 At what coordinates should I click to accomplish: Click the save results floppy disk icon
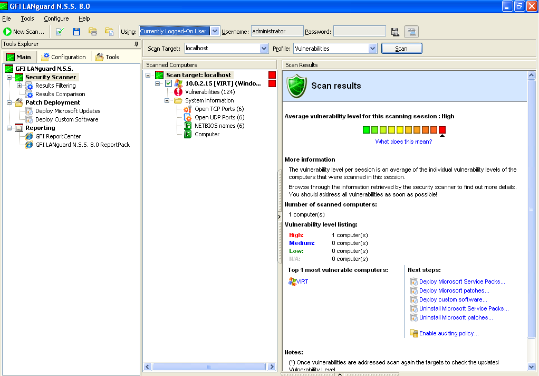click(x=76, y=32)
